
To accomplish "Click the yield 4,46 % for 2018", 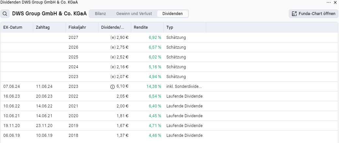I will click(x=155, y=135).
